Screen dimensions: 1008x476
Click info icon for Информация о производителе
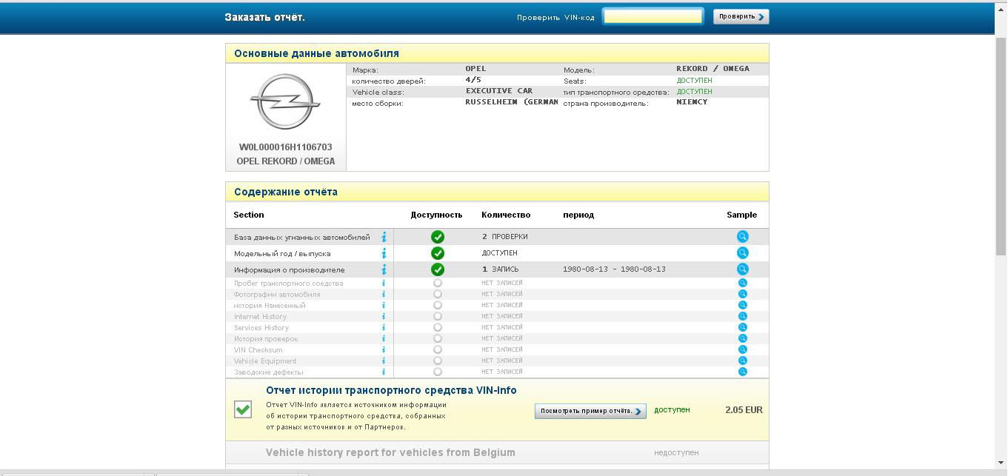(384, 269)
